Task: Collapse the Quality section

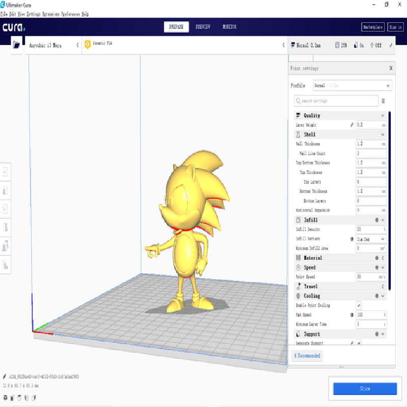Action: pos(383,115)
